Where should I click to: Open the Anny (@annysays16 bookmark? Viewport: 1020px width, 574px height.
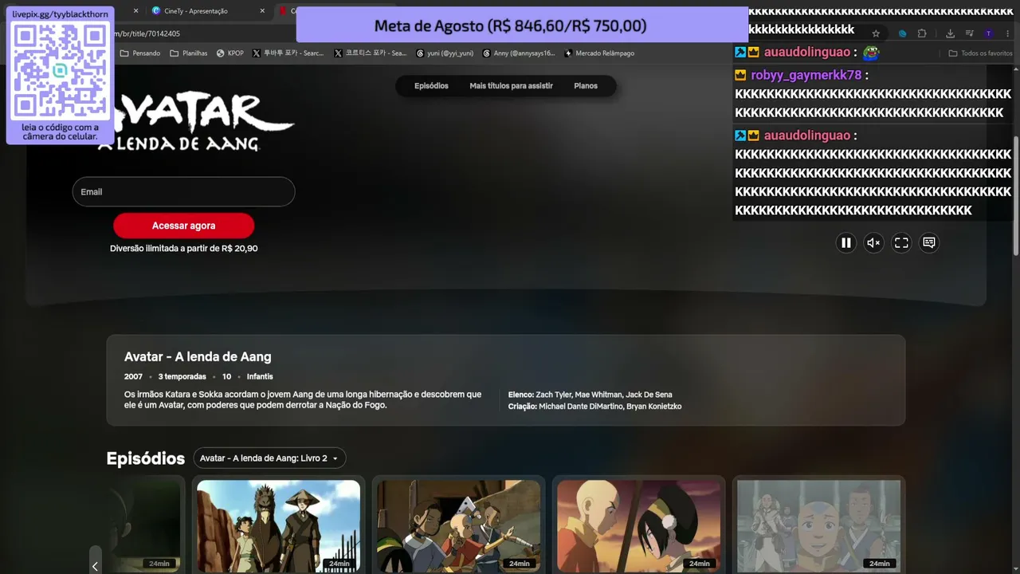pos(519,53)
